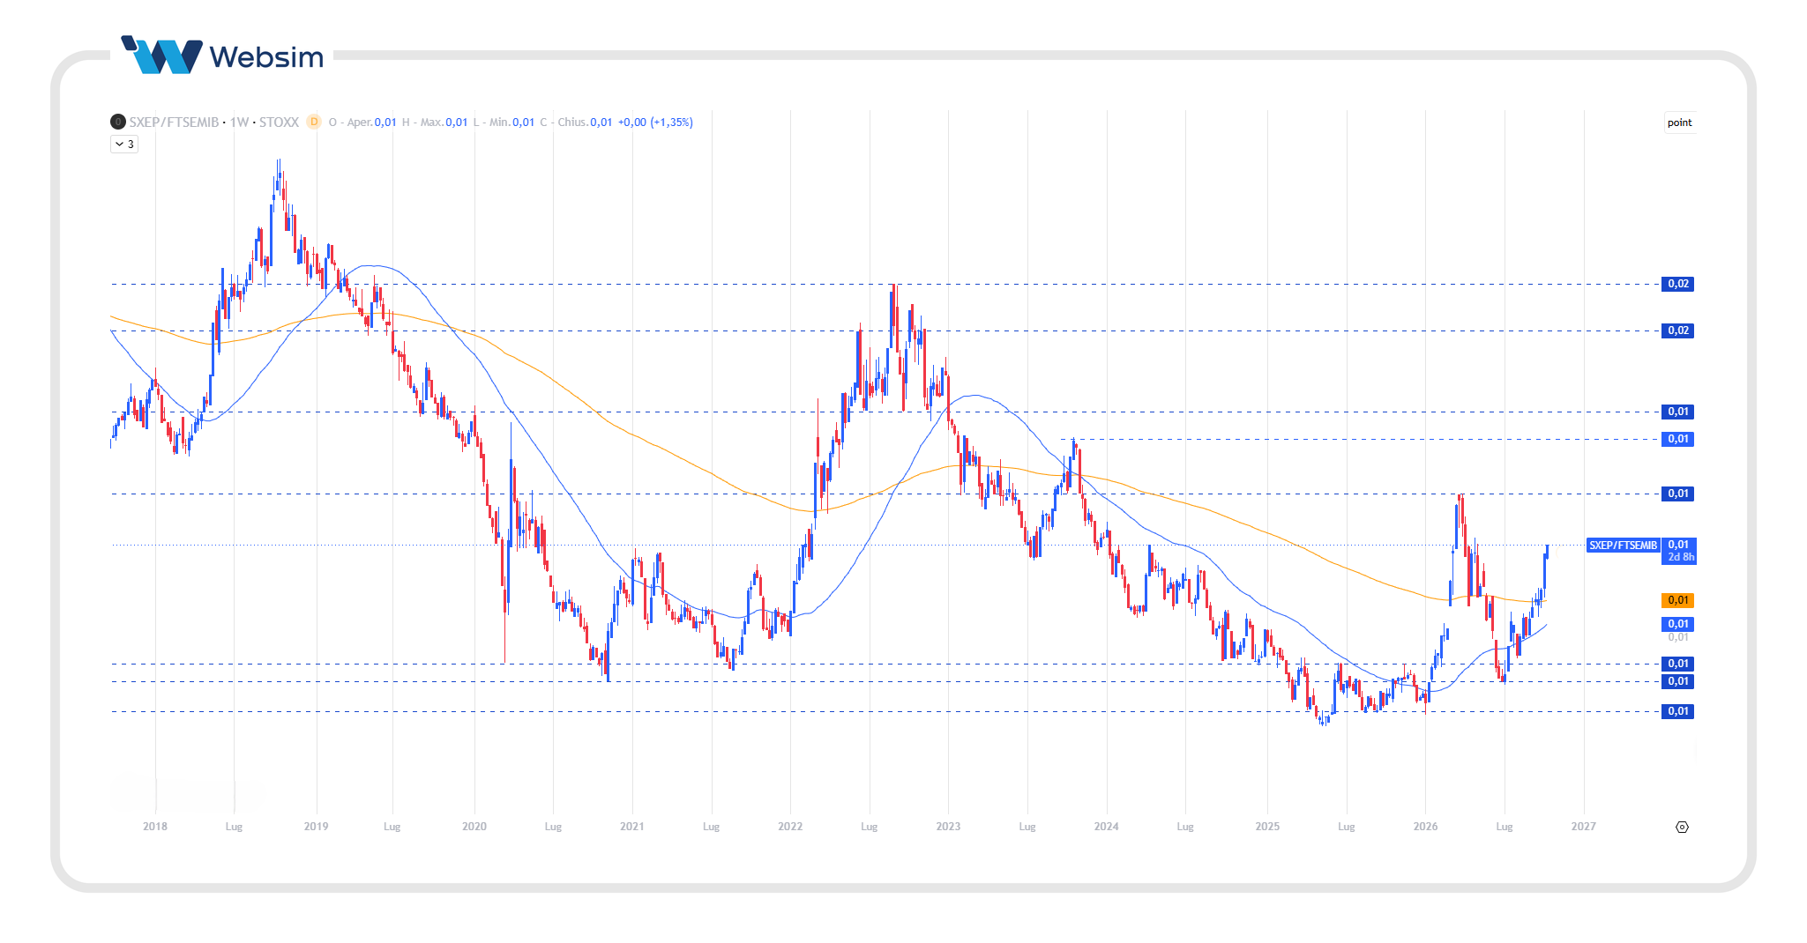Viewport: 1807px width, 943px height.
Task: Open the 1W timeframe selector in legend
Action: click(x=239, y=122)
